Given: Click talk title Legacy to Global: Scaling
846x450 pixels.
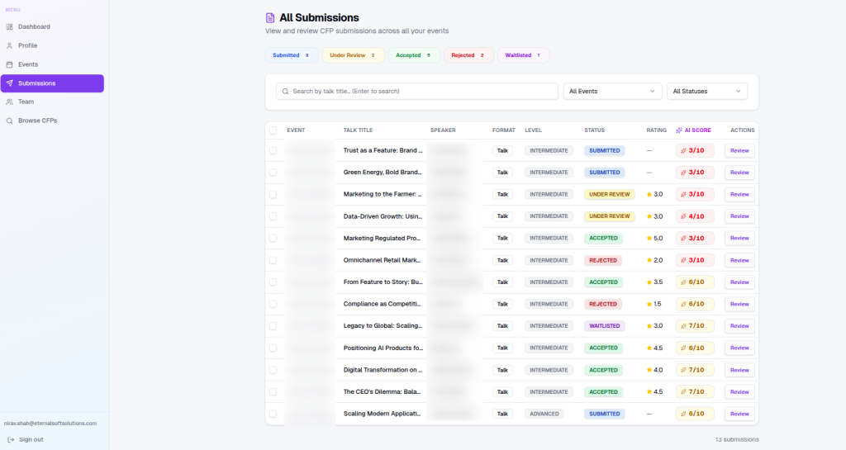Looking at the screenshot, I should 383,326.
